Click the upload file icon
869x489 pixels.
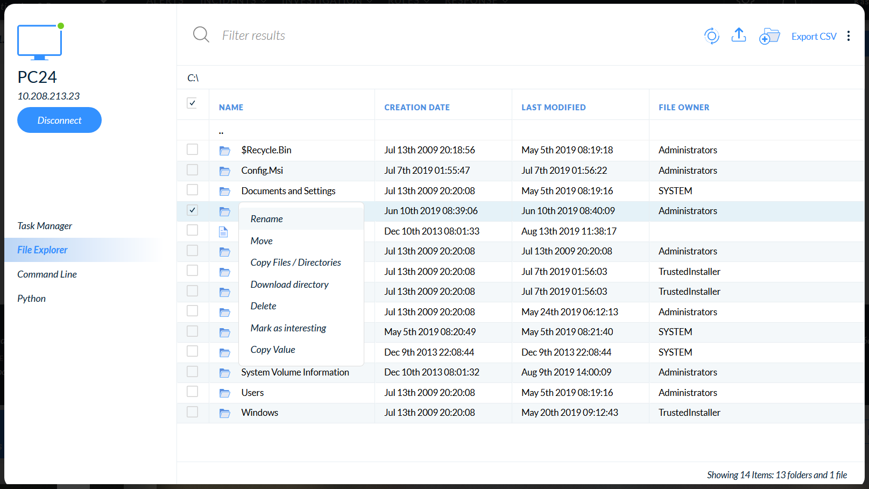739,36
